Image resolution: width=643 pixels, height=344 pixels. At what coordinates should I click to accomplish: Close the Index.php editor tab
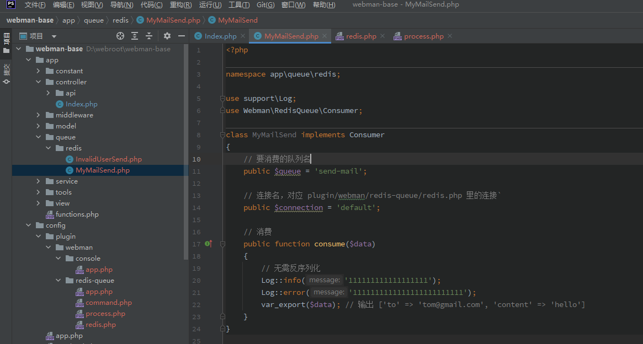coord(243,36)
